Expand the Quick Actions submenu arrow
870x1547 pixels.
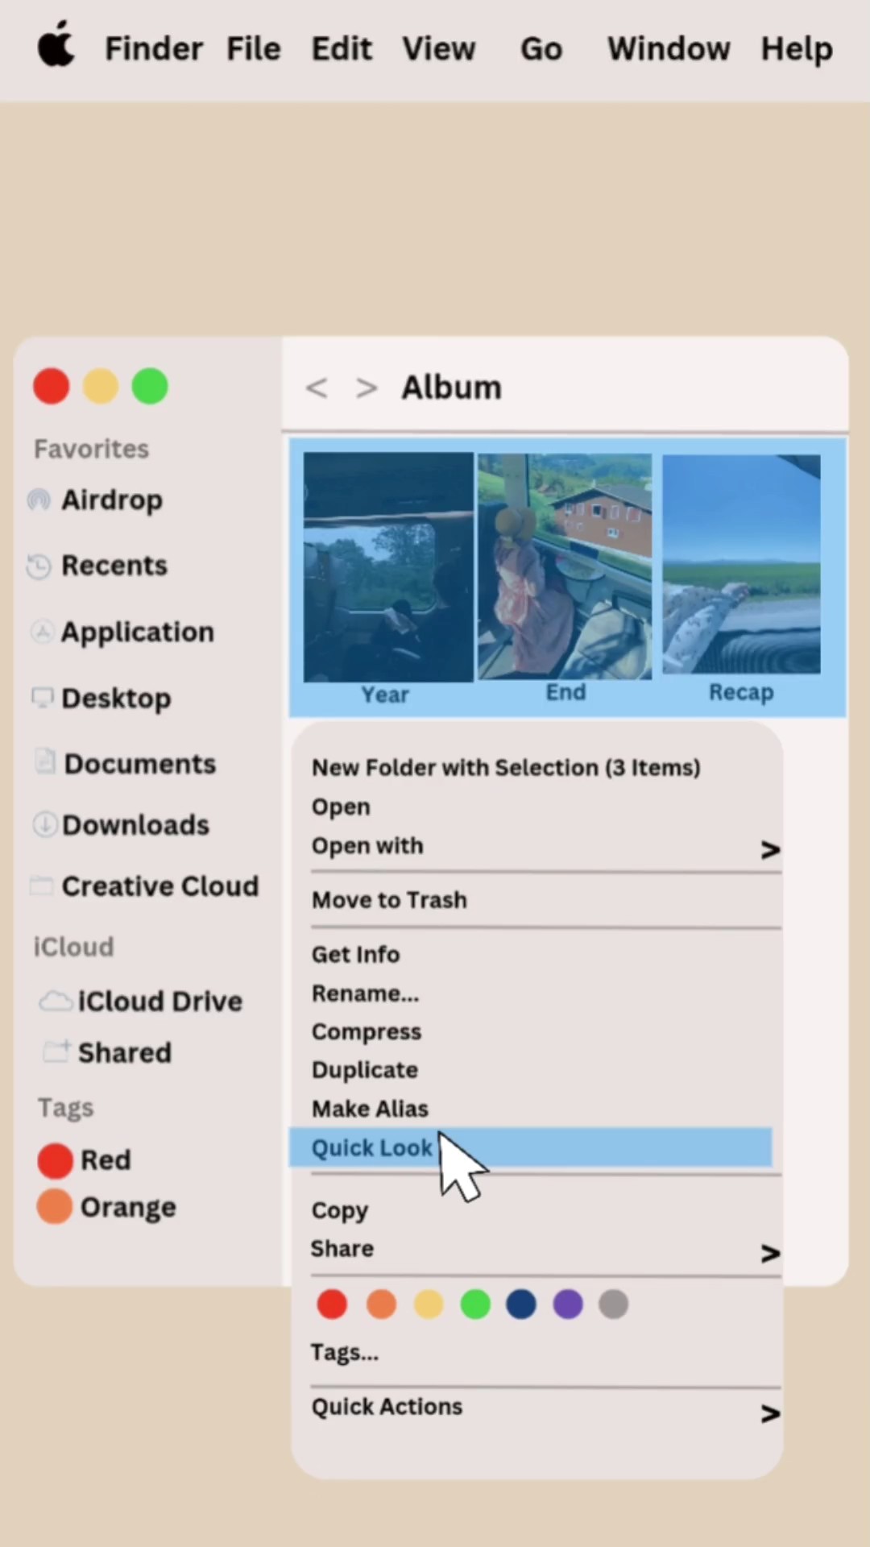pos(769,1413)
